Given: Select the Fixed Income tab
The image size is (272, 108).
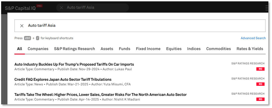Looking at the screenshot, I should point(148,49).
